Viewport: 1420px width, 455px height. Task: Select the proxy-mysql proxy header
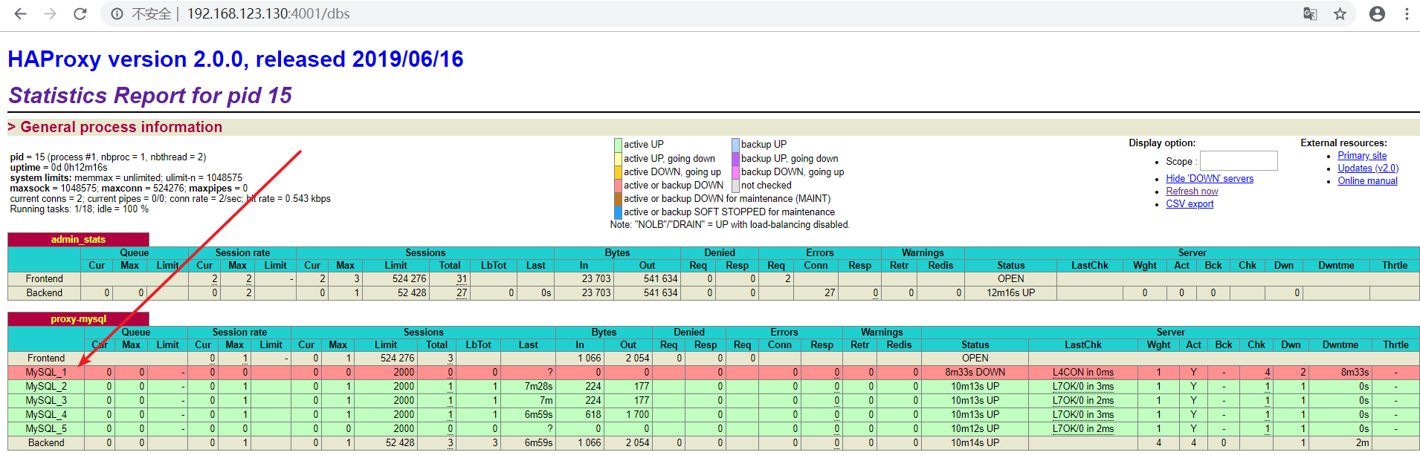(78, 319)
